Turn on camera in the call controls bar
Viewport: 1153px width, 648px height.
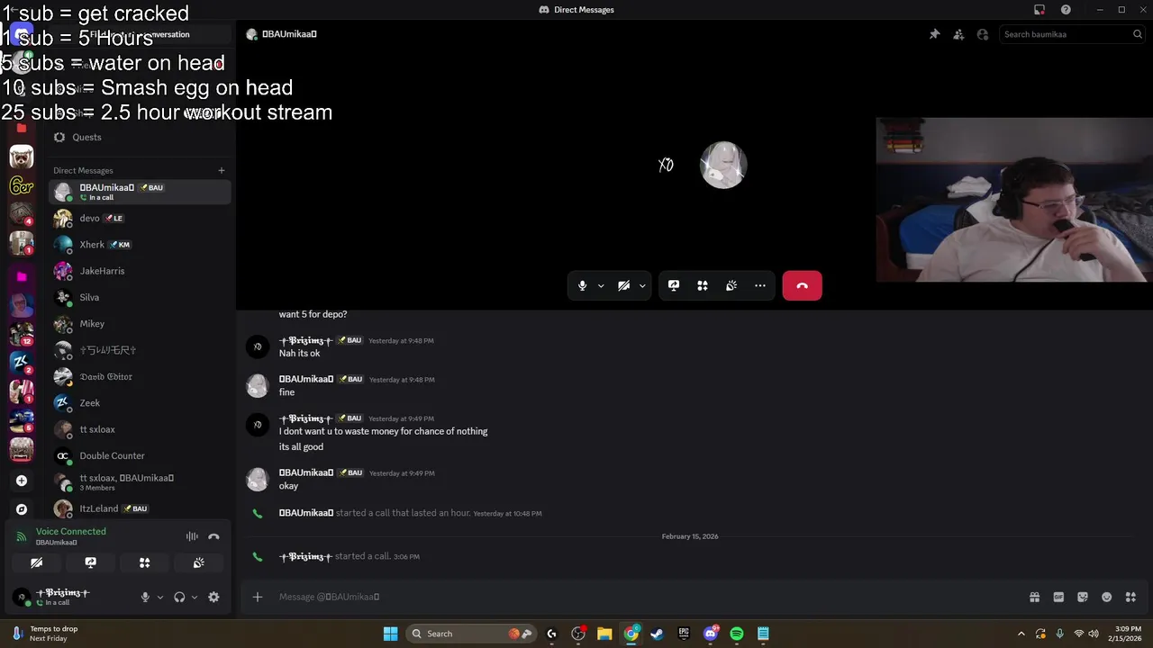click(x=623, y=285)
